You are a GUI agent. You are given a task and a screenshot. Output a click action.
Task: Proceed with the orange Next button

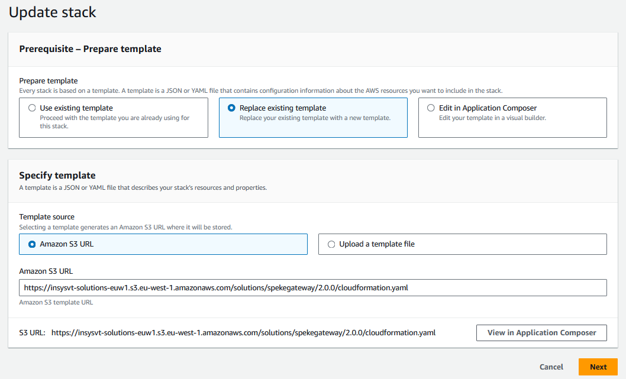[x=598, y=367]
